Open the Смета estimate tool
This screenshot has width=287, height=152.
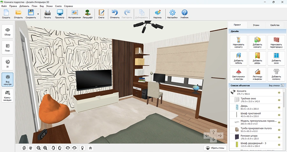[x=101, y=14]
